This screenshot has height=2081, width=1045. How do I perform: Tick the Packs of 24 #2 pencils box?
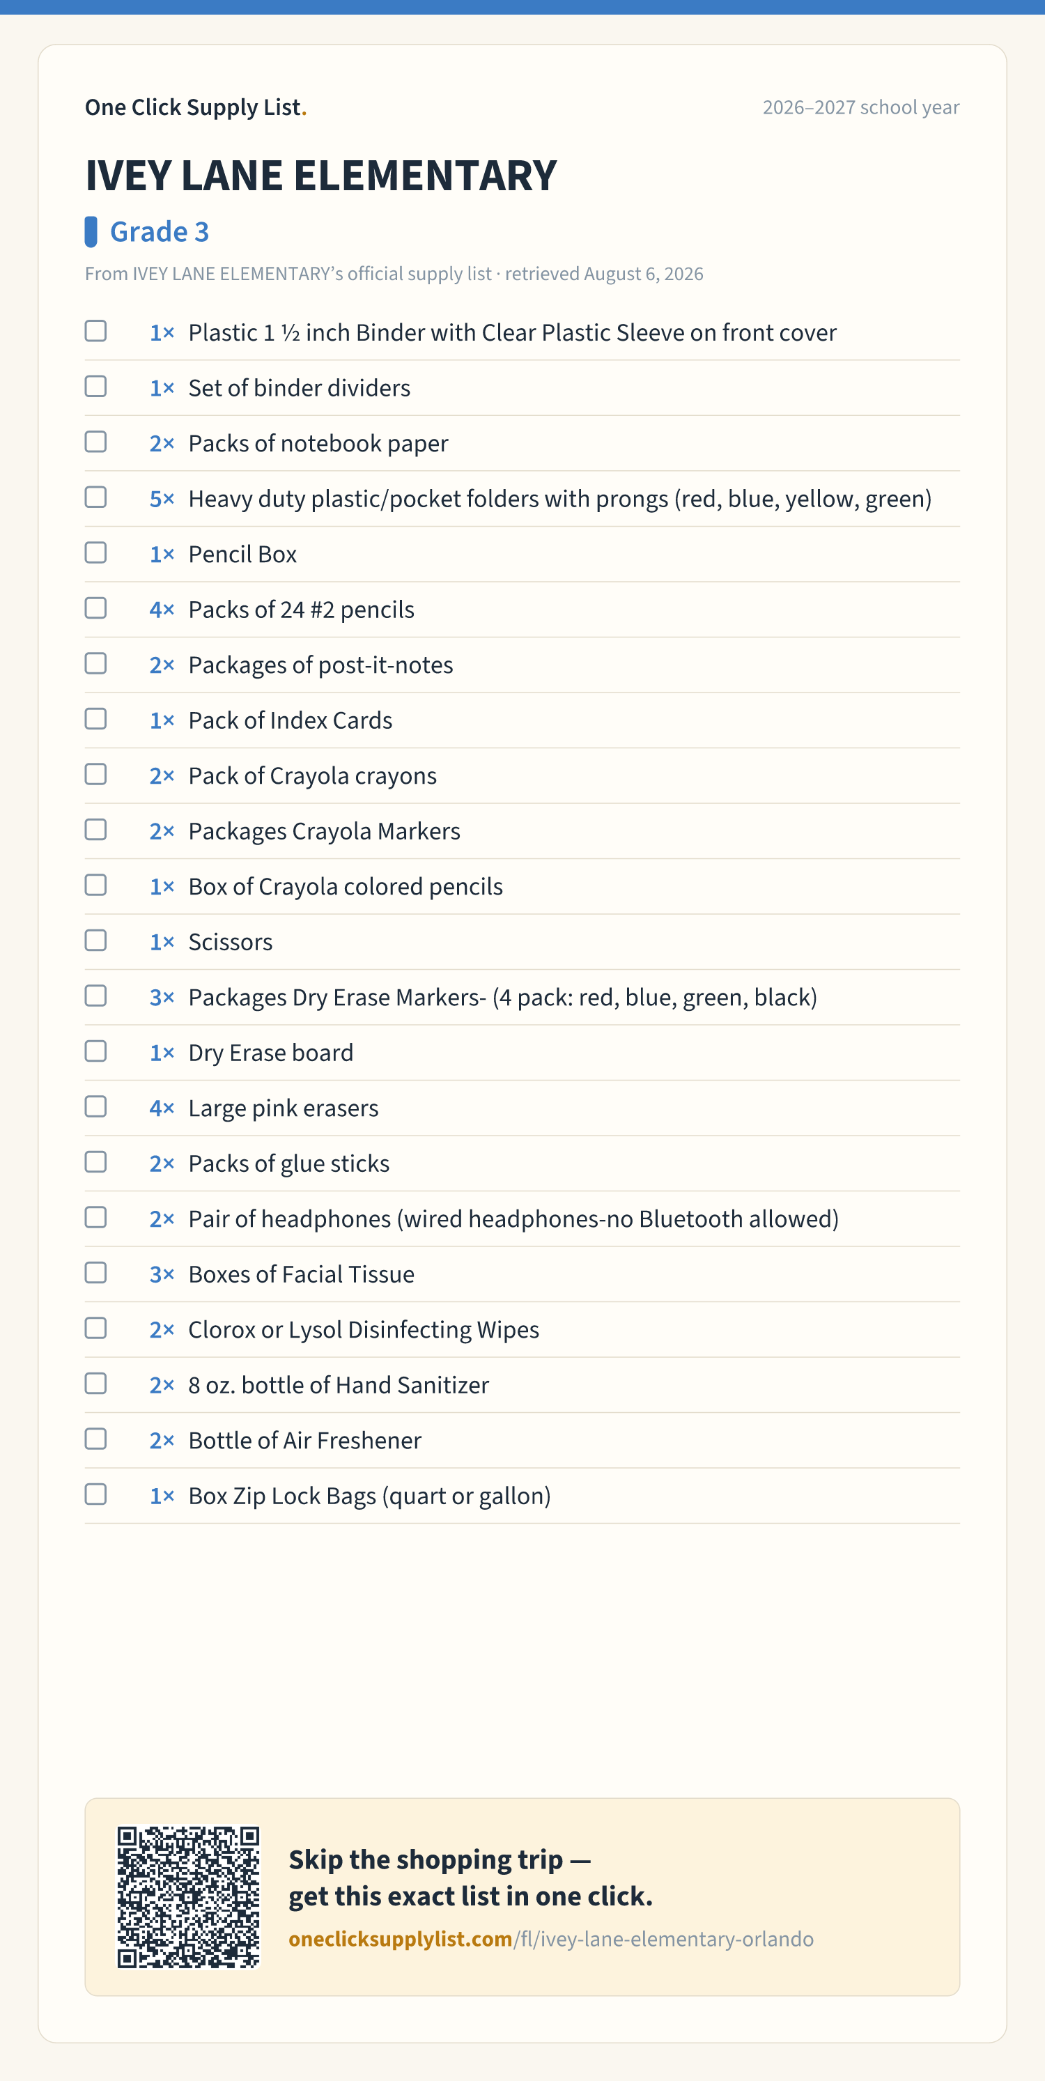click(x=95, y=608)
